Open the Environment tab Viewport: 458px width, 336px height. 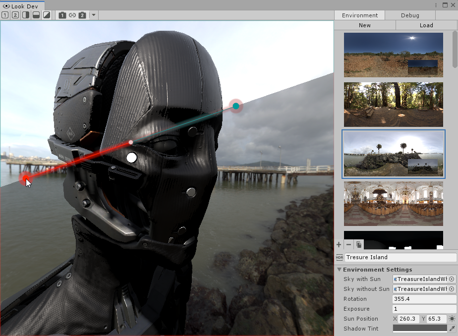[x=359, y=15]
